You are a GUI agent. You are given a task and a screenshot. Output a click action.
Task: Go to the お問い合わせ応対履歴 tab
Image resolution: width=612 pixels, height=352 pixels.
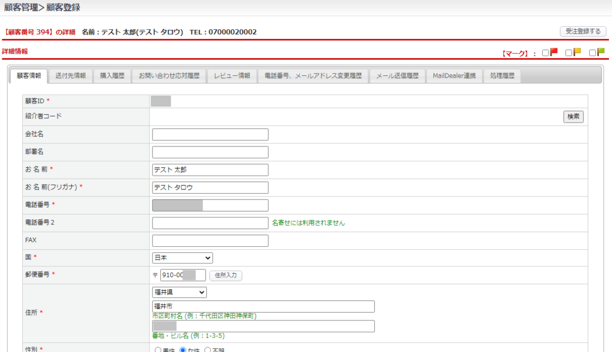click(169, 76)
